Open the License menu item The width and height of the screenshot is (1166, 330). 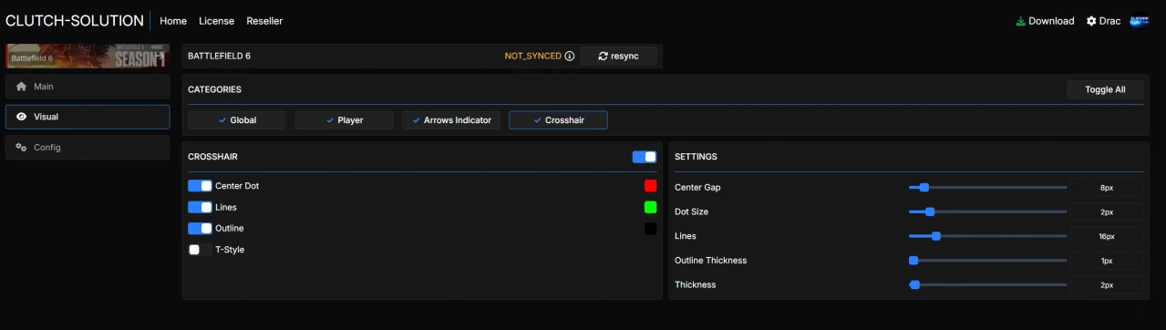[x=216, y=21]
